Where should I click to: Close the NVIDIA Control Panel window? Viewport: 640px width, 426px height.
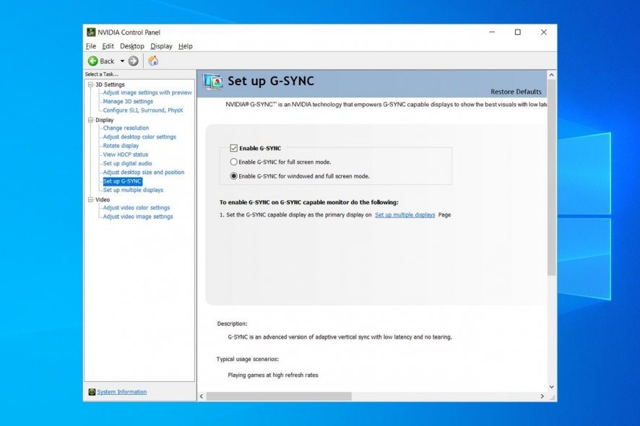[544, 32]
